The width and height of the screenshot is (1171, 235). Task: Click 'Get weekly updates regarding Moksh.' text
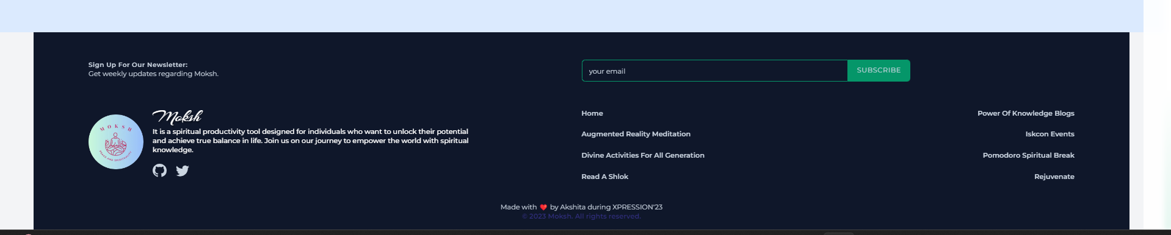pos(153,74)
